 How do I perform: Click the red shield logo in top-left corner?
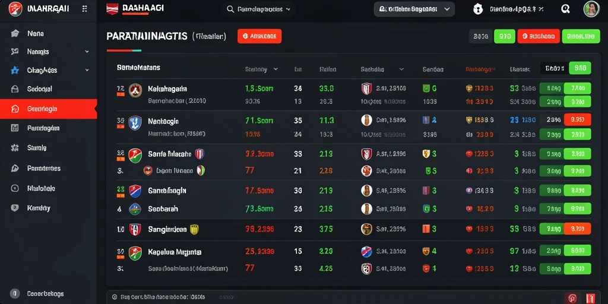coord(15,8)
